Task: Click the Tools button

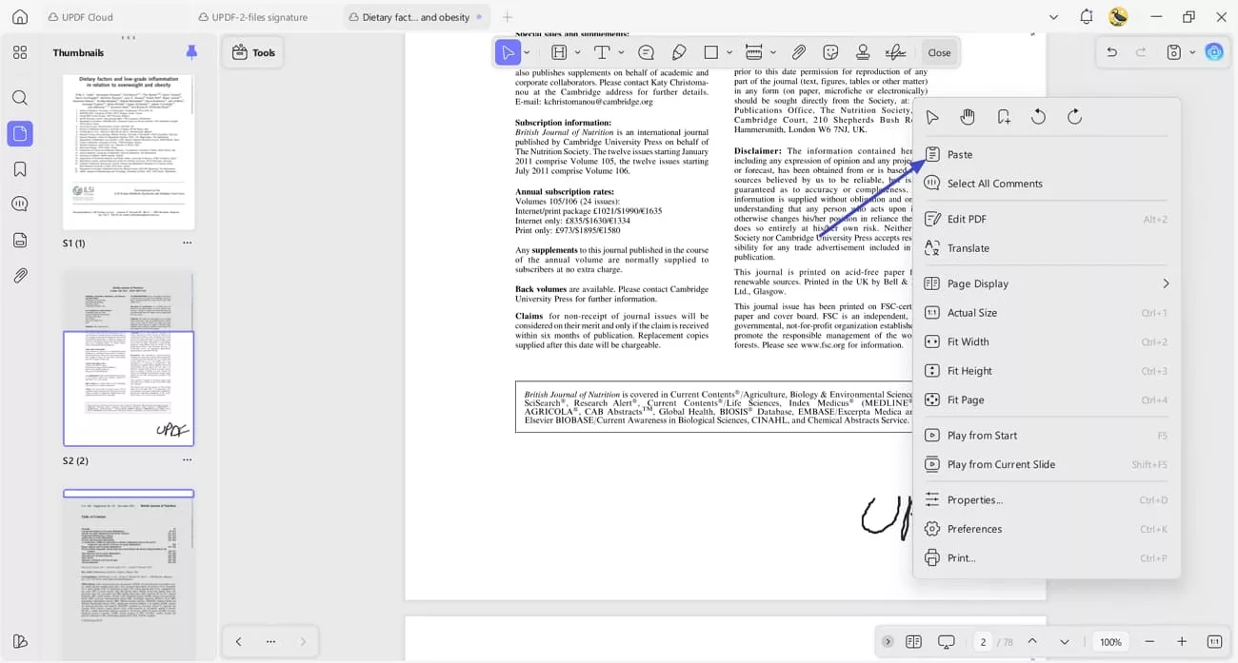Action: [x=253, y=52]
